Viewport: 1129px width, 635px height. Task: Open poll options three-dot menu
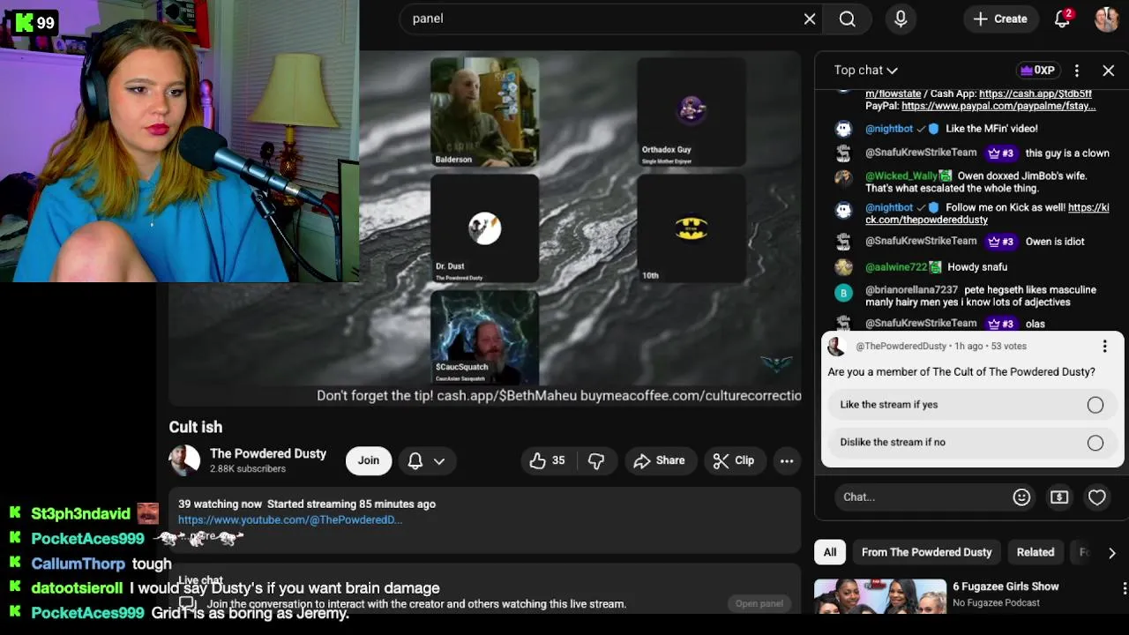point(1104,347)
